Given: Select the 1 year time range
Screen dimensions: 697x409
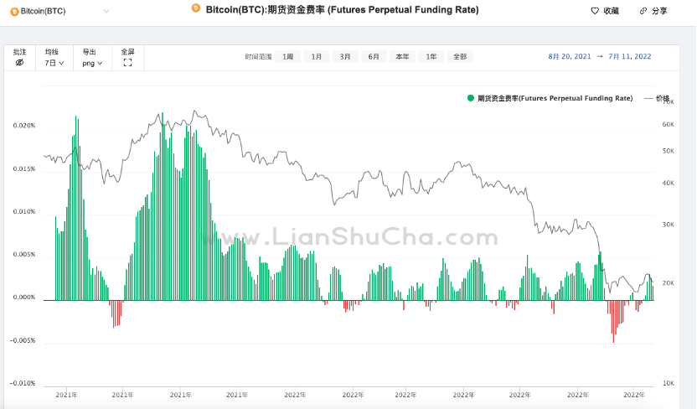Looking at the screenshot, I should 431,57.
